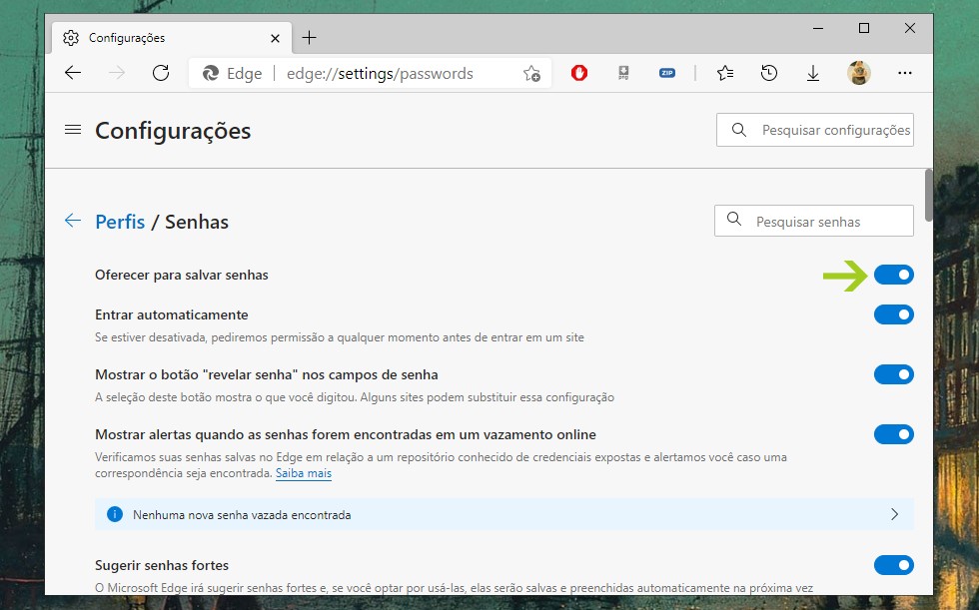Open a new tab with the plus button
Image resolution: width=979 pixels, height=610 pixels.
coord(309,38)
